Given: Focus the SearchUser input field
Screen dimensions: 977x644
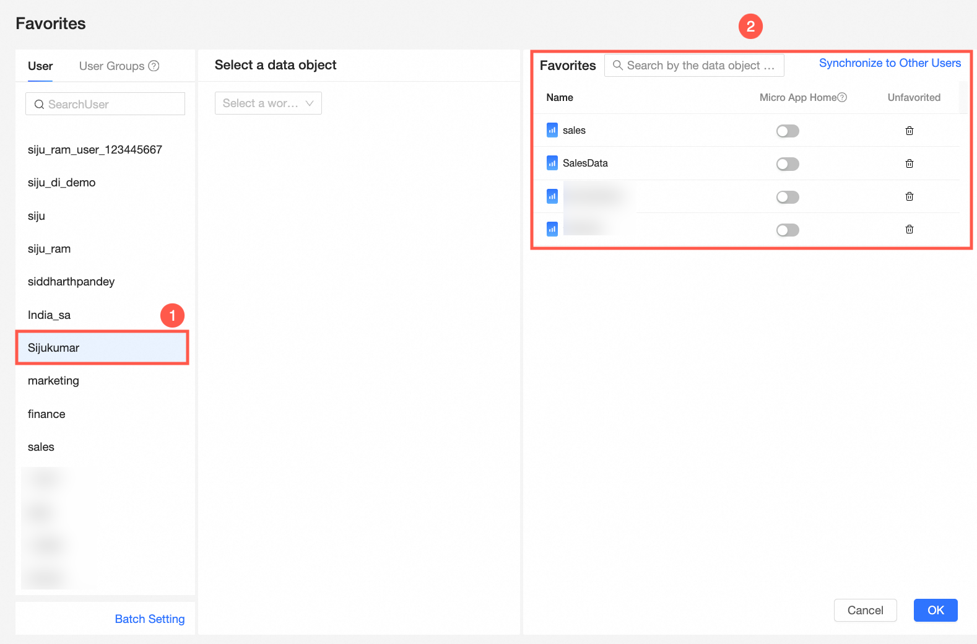Looking at the screenshot, I should pyautogui.click(x=105, y=104).
